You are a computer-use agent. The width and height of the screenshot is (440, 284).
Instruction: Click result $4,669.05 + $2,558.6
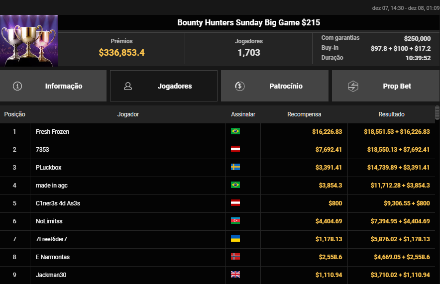tap(402, 257)
